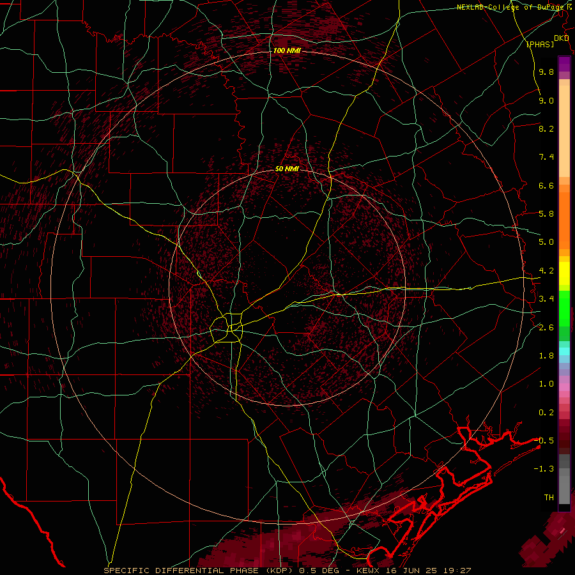This screenshot has width=575, height=575.
Task: Click the 3.4 scale label
Action: coord(546,299)
